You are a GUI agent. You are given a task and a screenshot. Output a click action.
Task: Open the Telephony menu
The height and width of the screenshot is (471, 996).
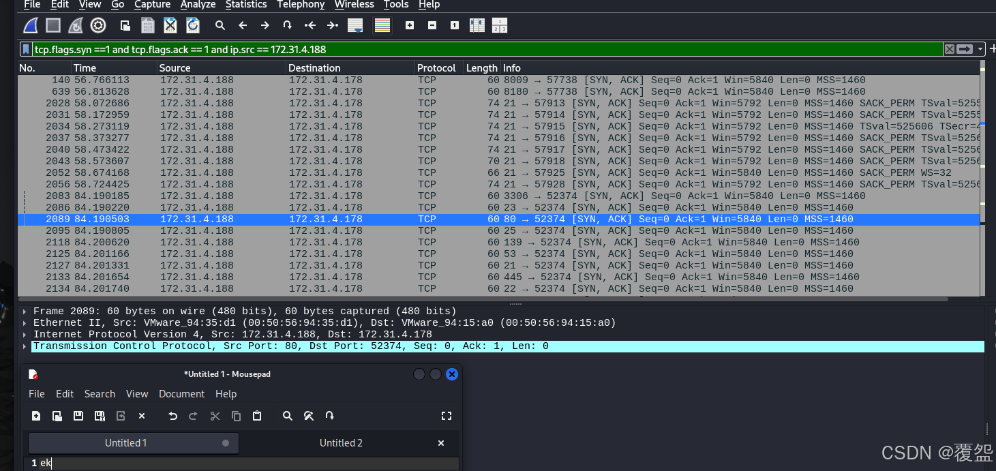coord(301,5)
